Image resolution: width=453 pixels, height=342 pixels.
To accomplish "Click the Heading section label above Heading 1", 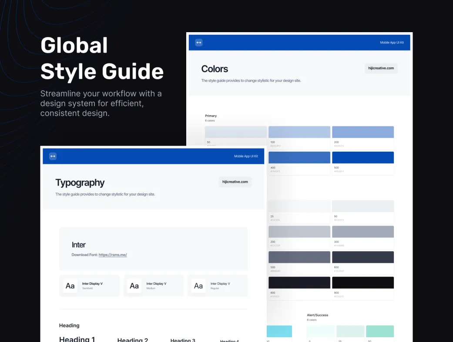I will 69,325.
